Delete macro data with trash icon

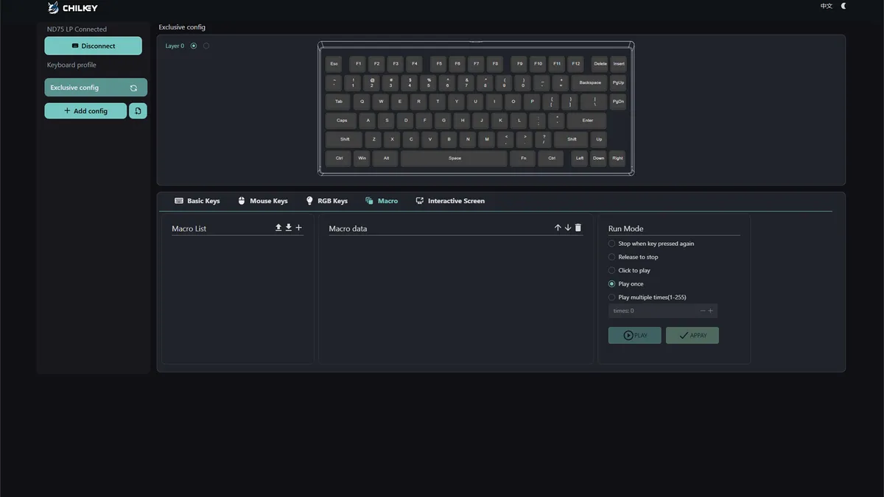tap(578, 228)
